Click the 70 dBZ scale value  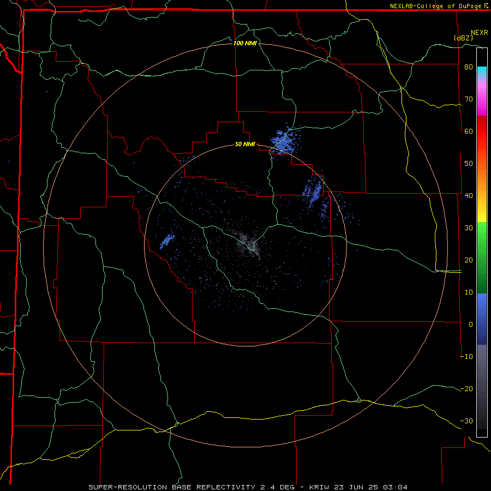[469, 99]
